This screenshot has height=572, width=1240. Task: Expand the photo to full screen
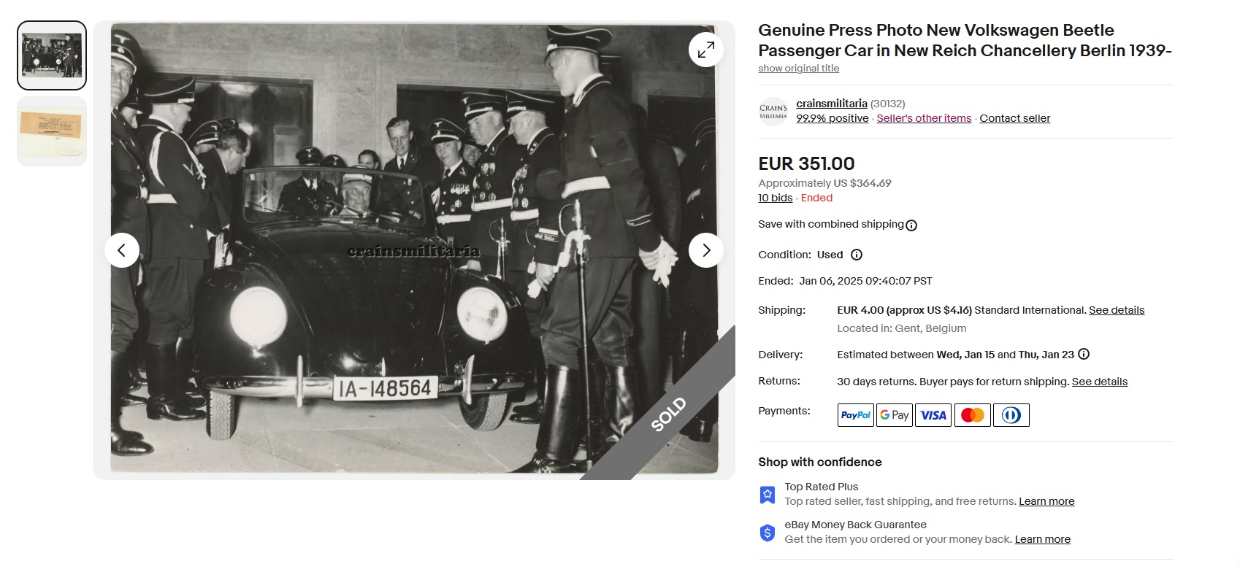(705, 50)
